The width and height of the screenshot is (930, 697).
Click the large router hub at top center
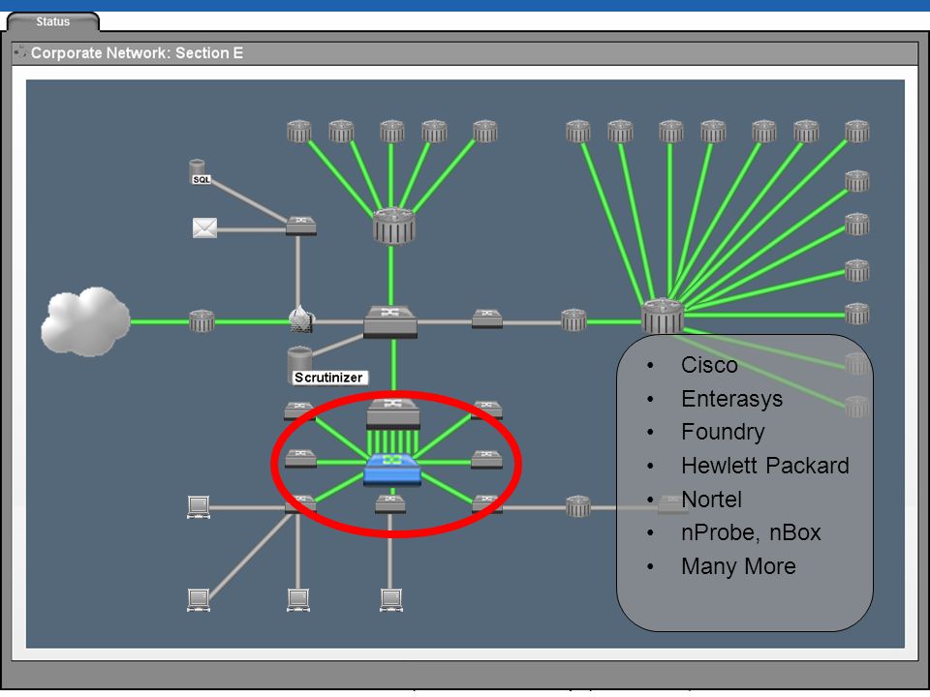pos(393,226)
